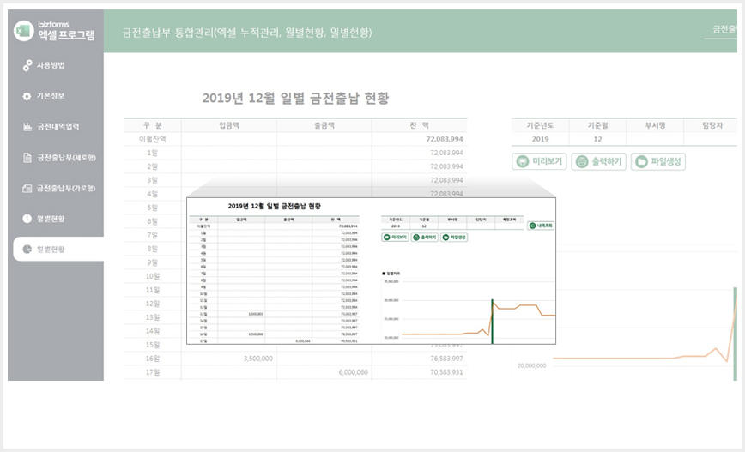The width and height of the screenshot is (745, 452).
Task: Click the monitor icon in 미리보기
Action: [522, 161]
